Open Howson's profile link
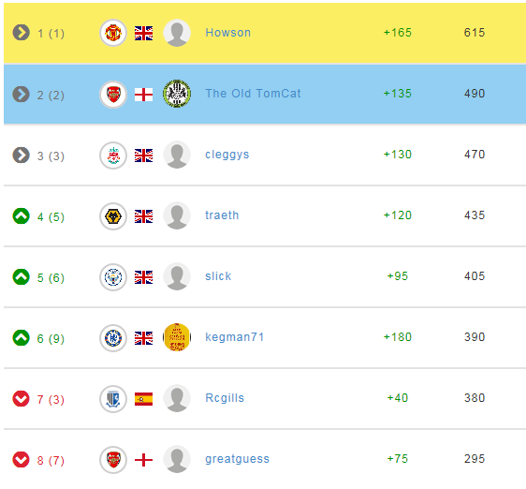Viewport: 526px width, 489px height. [227, 33]
